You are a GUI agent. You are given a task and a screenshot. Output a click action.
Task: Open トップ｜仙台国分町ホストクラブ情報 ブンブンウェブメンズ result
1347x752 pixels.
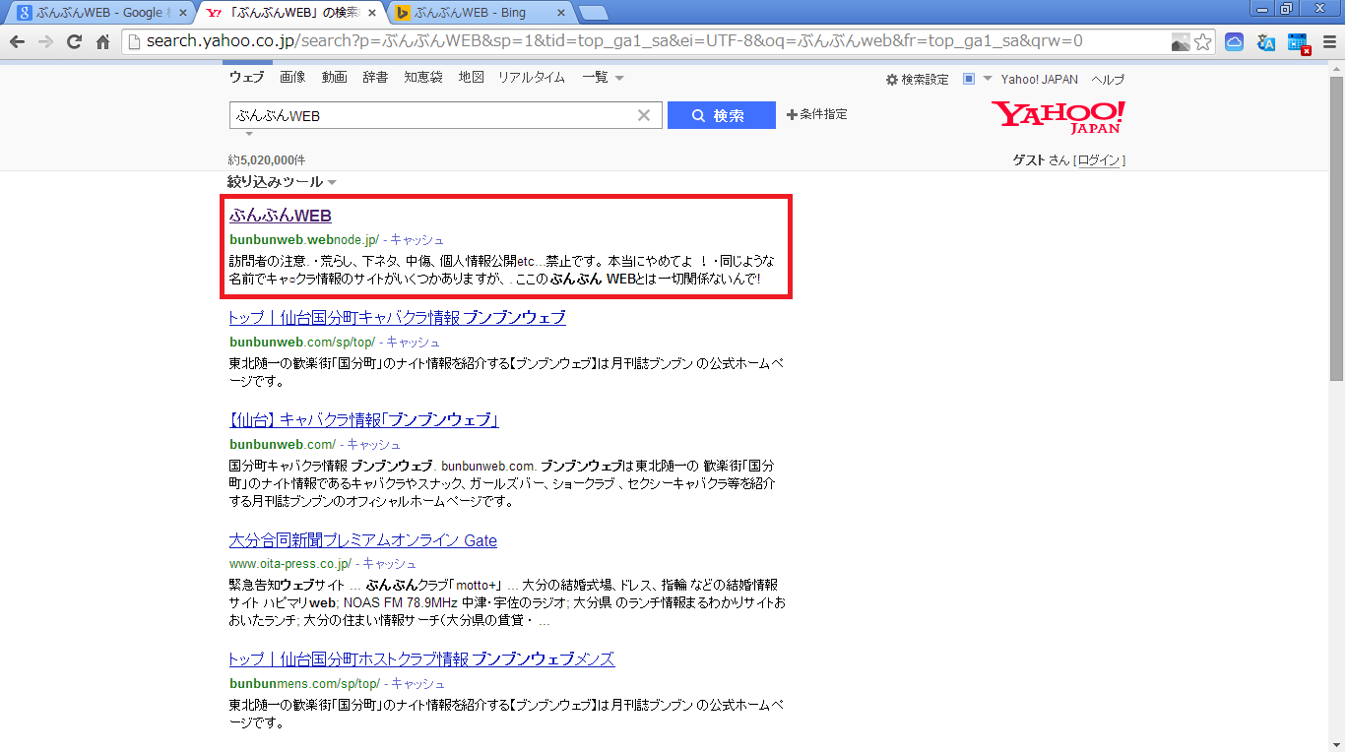point(422,659)
